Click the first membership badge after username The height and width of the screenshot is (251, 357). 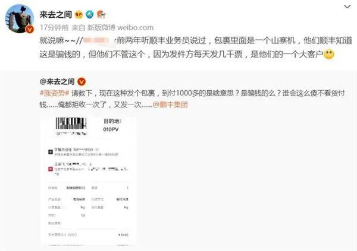point(79,15)
